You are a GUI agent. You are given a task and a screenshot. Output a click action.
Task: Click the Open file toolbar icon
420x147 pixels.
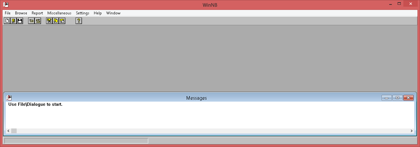(x=13, y=21)
